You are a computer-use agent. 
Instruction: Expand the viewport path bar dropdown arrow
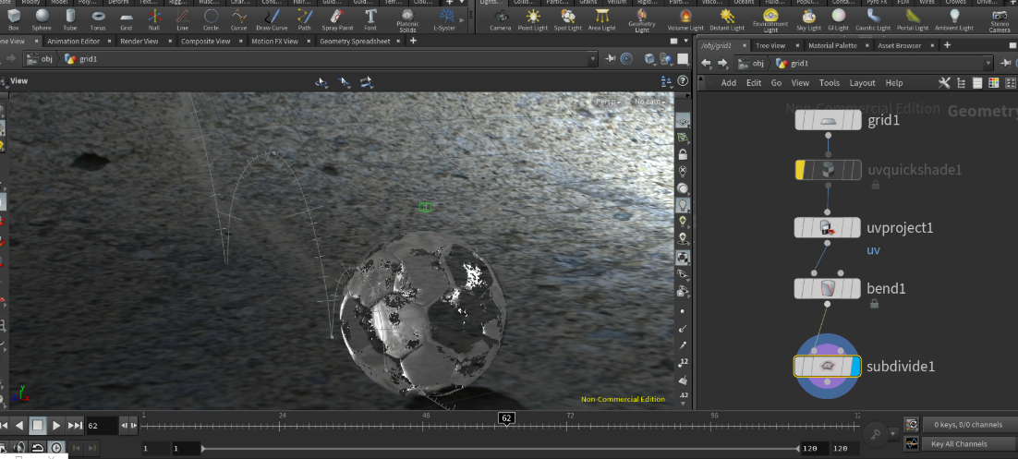592,59
